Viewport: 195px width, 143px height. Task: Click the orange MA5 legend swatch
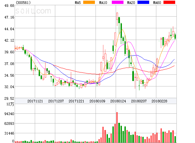click(x=89, y=2)
